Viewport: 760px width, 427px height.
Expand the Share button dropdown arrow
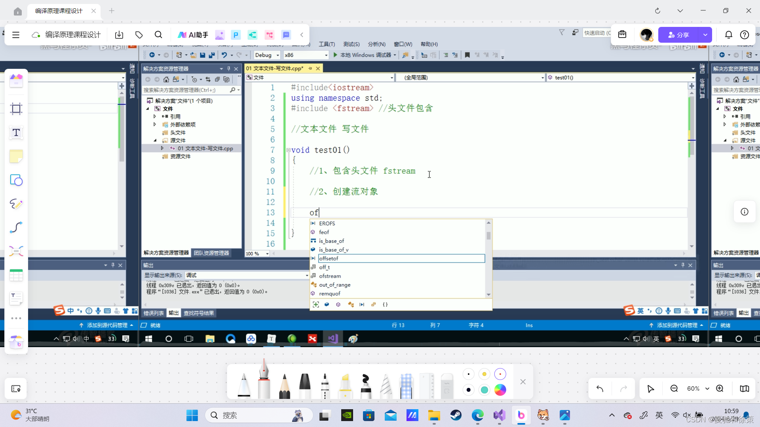tap(705, 35)
